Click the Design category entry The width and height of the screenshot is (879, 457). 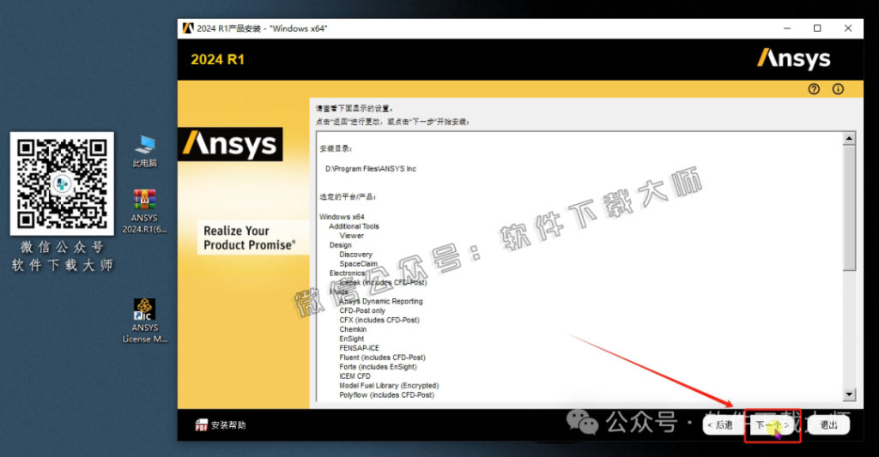(x=340, y=245)
